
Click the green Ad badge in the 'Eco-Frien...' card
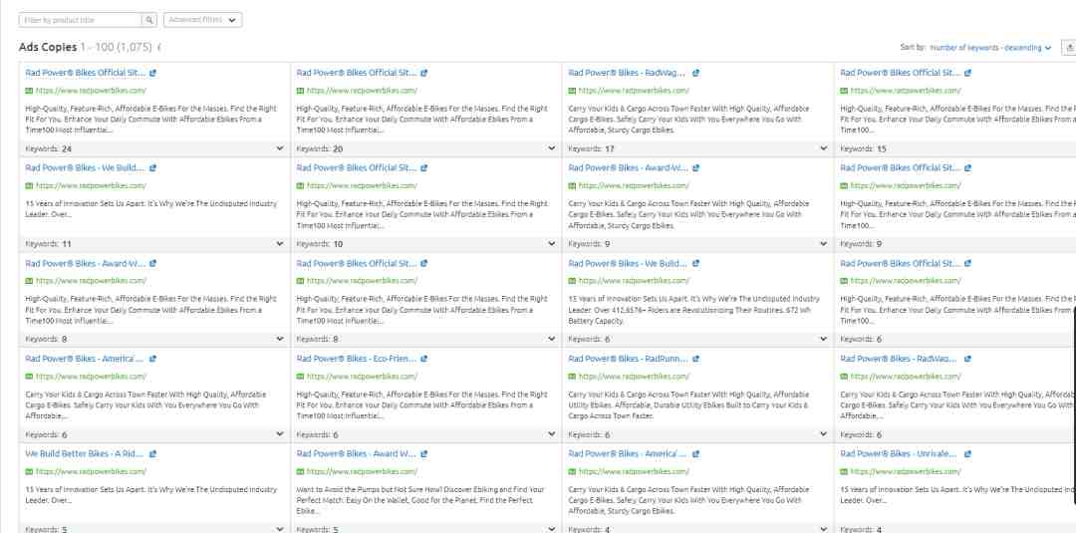tap(300, 377)
